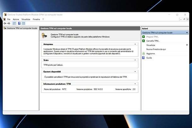
Task: Click the 2.0 specification version value
Action: pyautogui.click(x=134, y=89)
